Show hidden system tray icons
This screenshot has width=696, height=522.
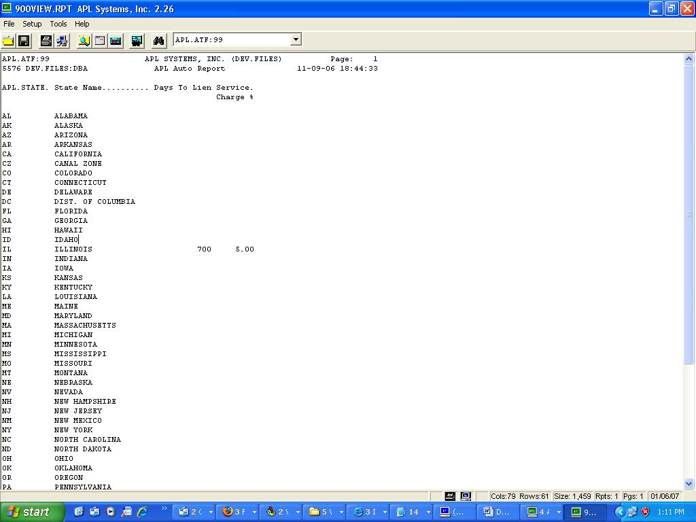click(x=620, y=512)
